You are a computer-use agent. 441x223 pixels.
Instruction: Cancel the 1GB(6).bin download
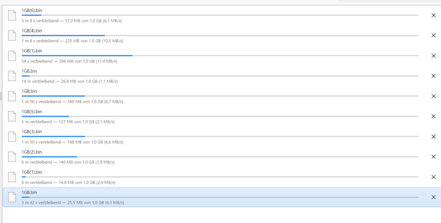pyautogui.click(x=433, y=15)
